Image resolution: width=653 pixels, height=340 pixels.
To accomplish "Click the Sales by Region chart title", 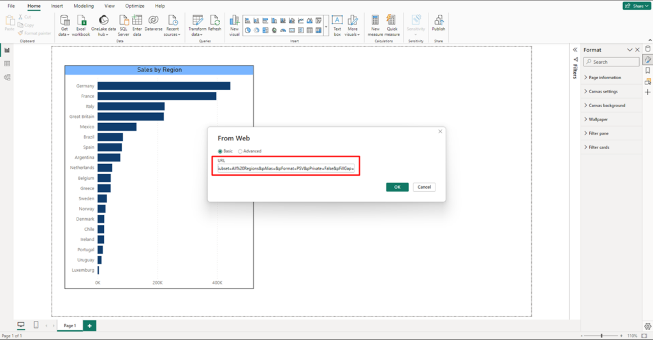I will point(159,70).
